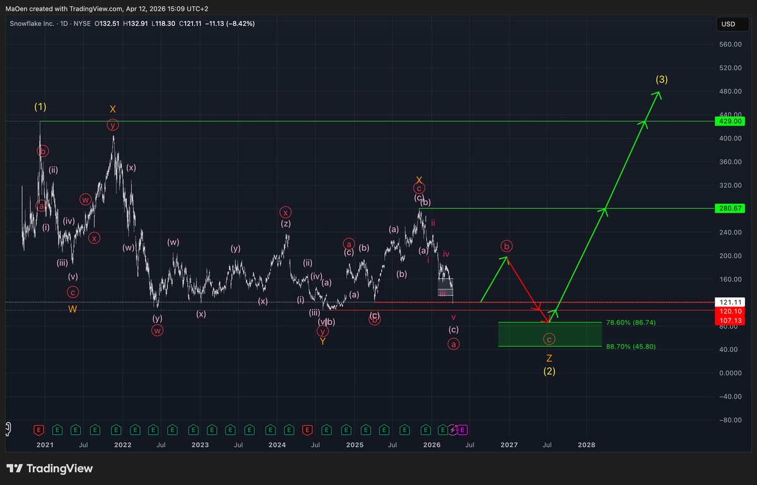The image size is (757, 485).
Task: Select the orange Z wave label
Action: tap(549, 358)
